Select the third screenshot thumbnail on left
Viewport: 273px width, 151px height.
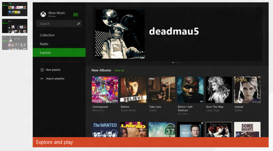pyautogui.click(x=15, y=43)
